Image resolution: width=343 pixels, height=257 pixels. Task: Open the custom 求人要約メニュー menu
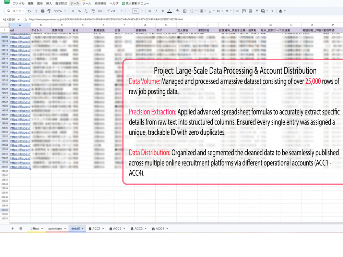(x=135, y=3)
